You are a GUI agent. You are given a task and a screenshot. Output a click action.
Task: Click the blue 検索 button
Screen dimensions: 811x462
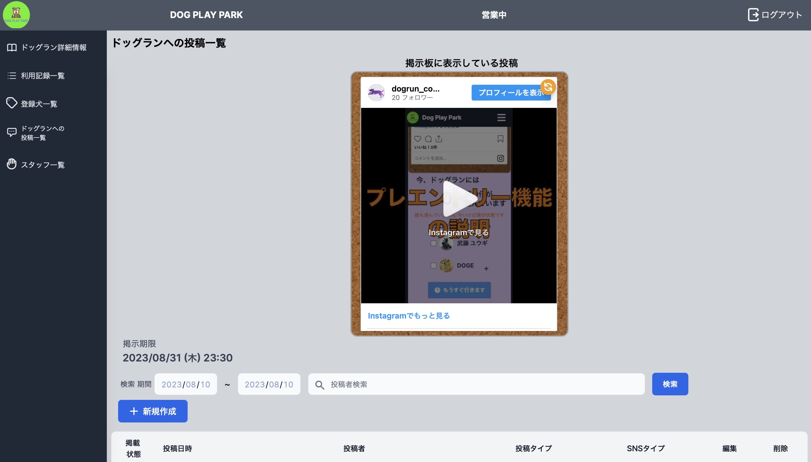[x=670, y=384]
